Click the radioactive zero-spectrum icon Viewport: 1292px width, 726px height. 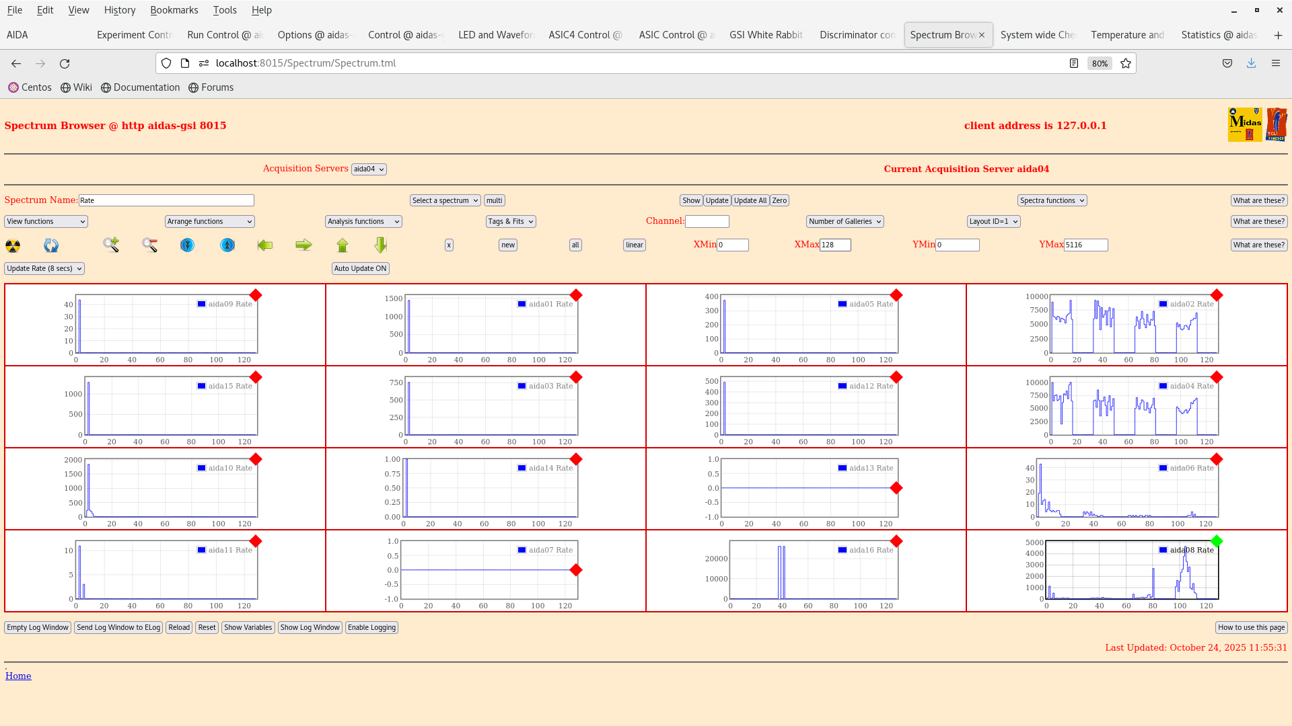[13, 246]
